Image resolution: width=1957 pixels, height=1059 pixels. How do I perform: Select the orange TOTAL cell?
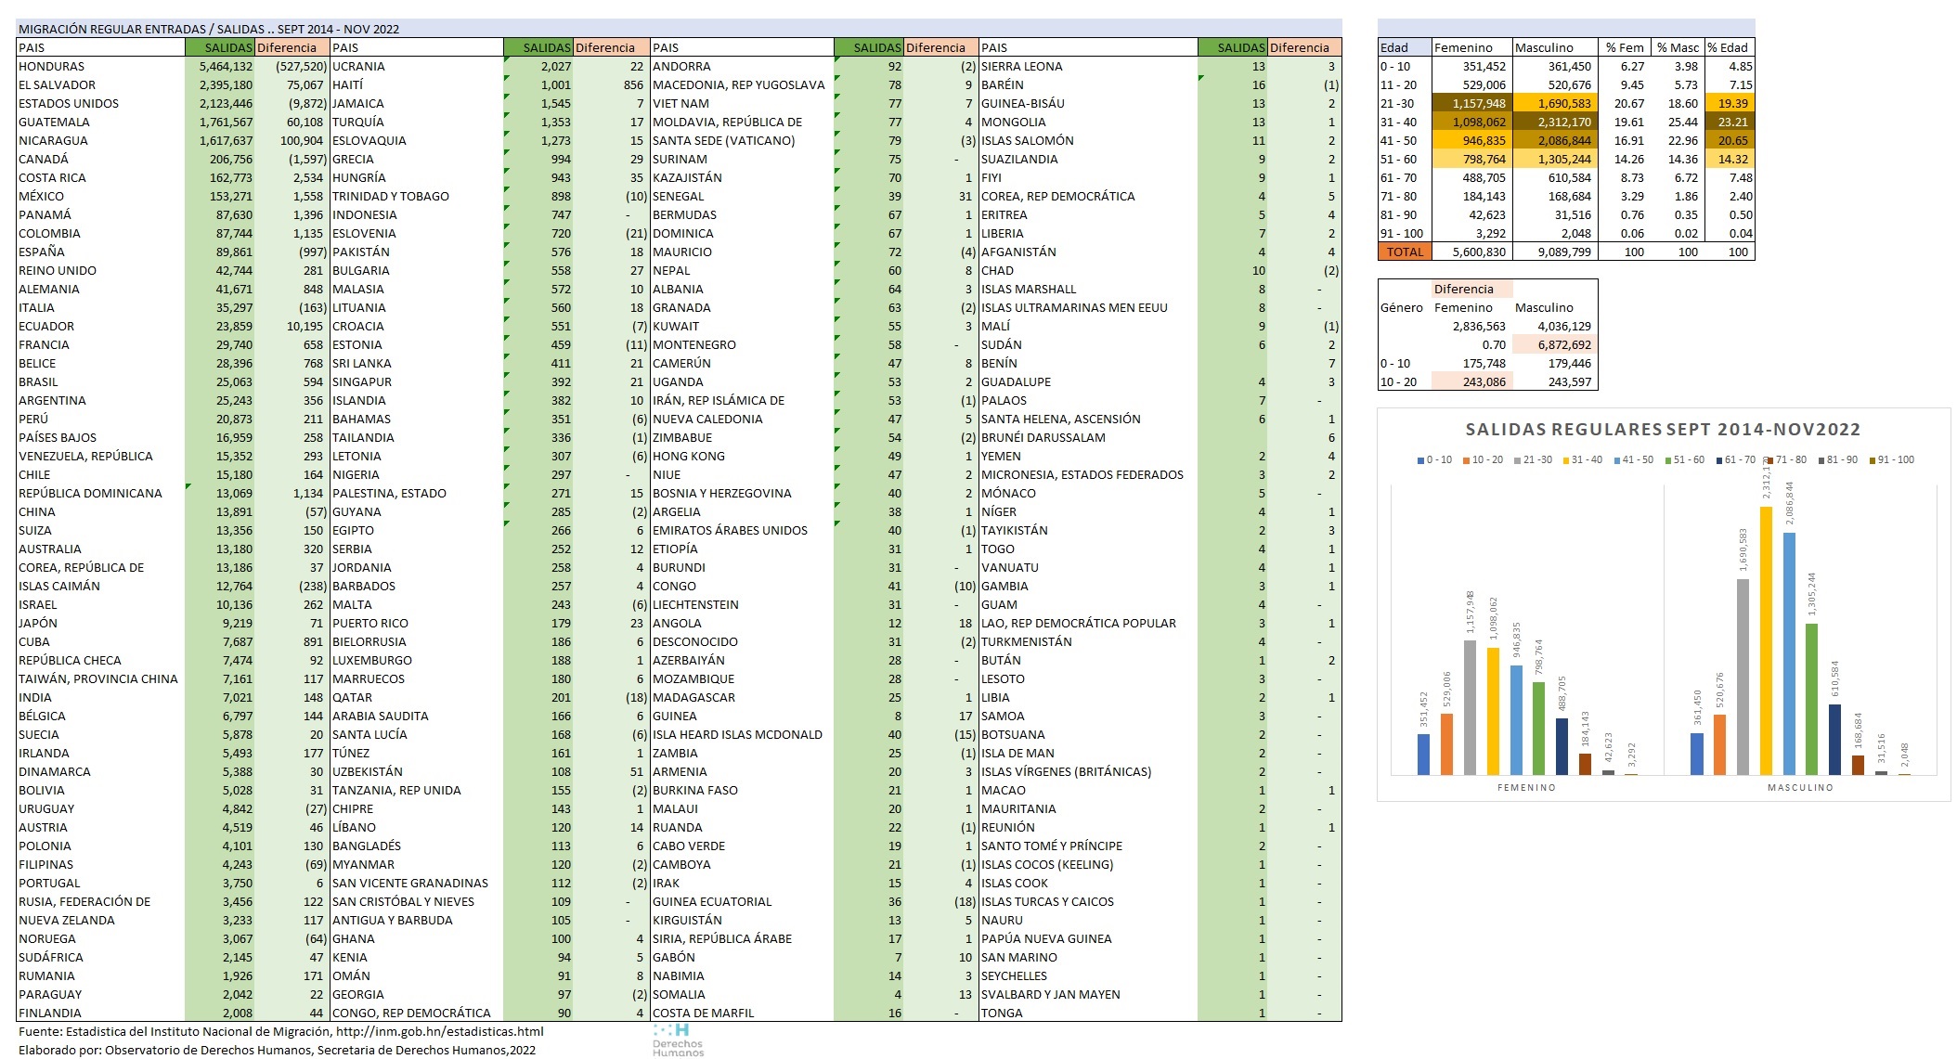(x=1404, y=252)
